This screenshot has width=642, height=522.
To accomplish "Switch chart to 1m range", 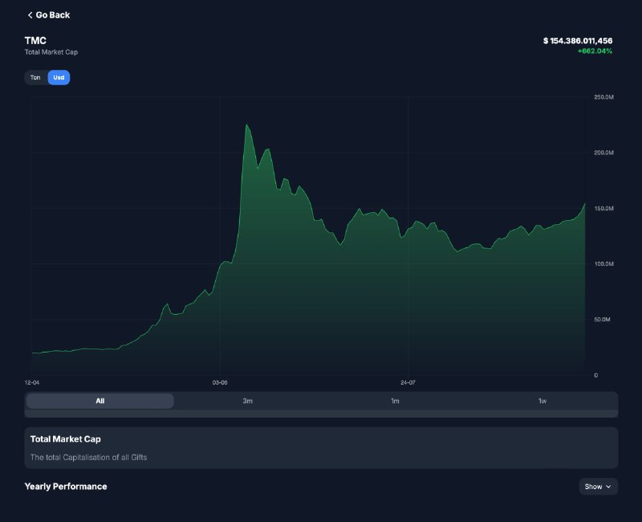I will 395,401.
